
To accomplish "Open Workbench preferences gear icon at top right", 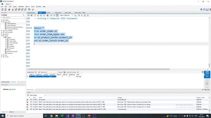I will 201,10.
